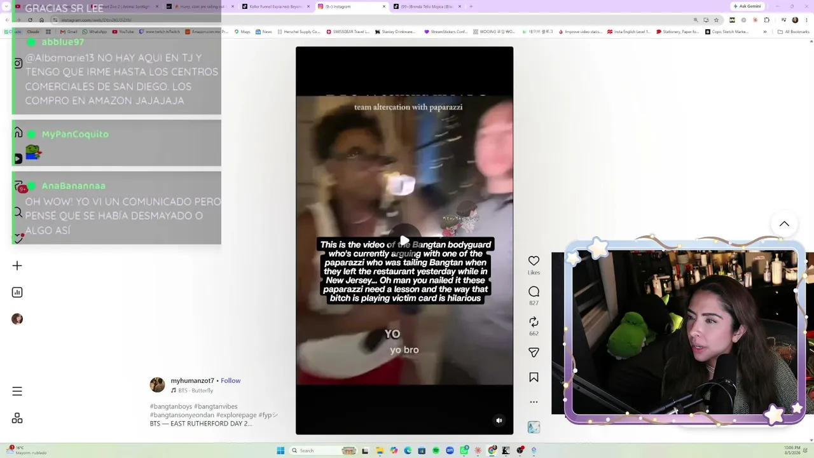This screenshot has width=814, height=458.
Task: Open the Insta English Level 1 bookmark
Action: pos(629,32)
